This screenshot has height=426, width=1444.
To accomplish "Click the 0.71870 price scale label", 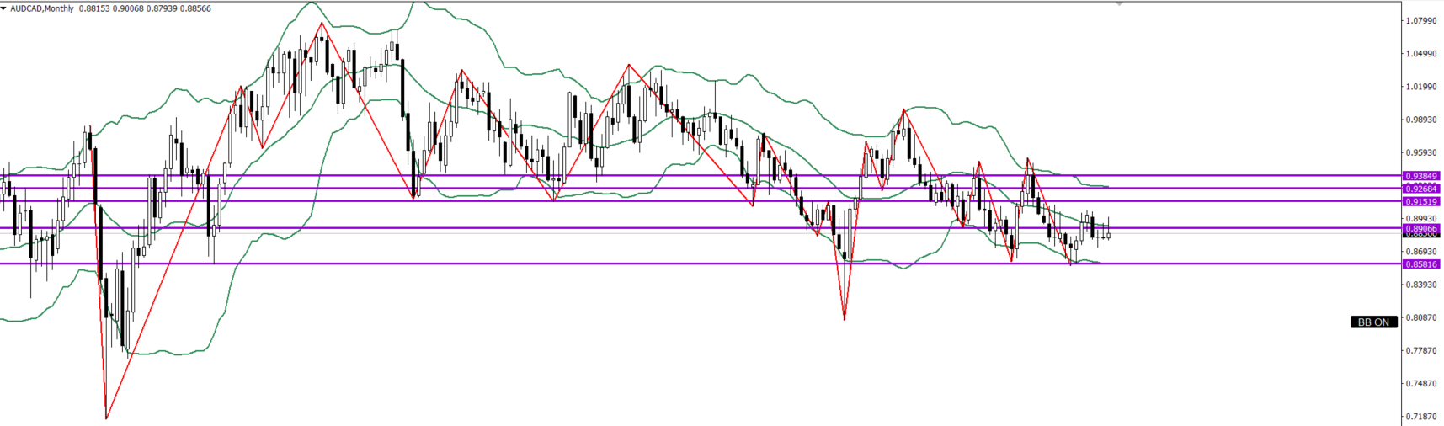I will point(1421,417).
